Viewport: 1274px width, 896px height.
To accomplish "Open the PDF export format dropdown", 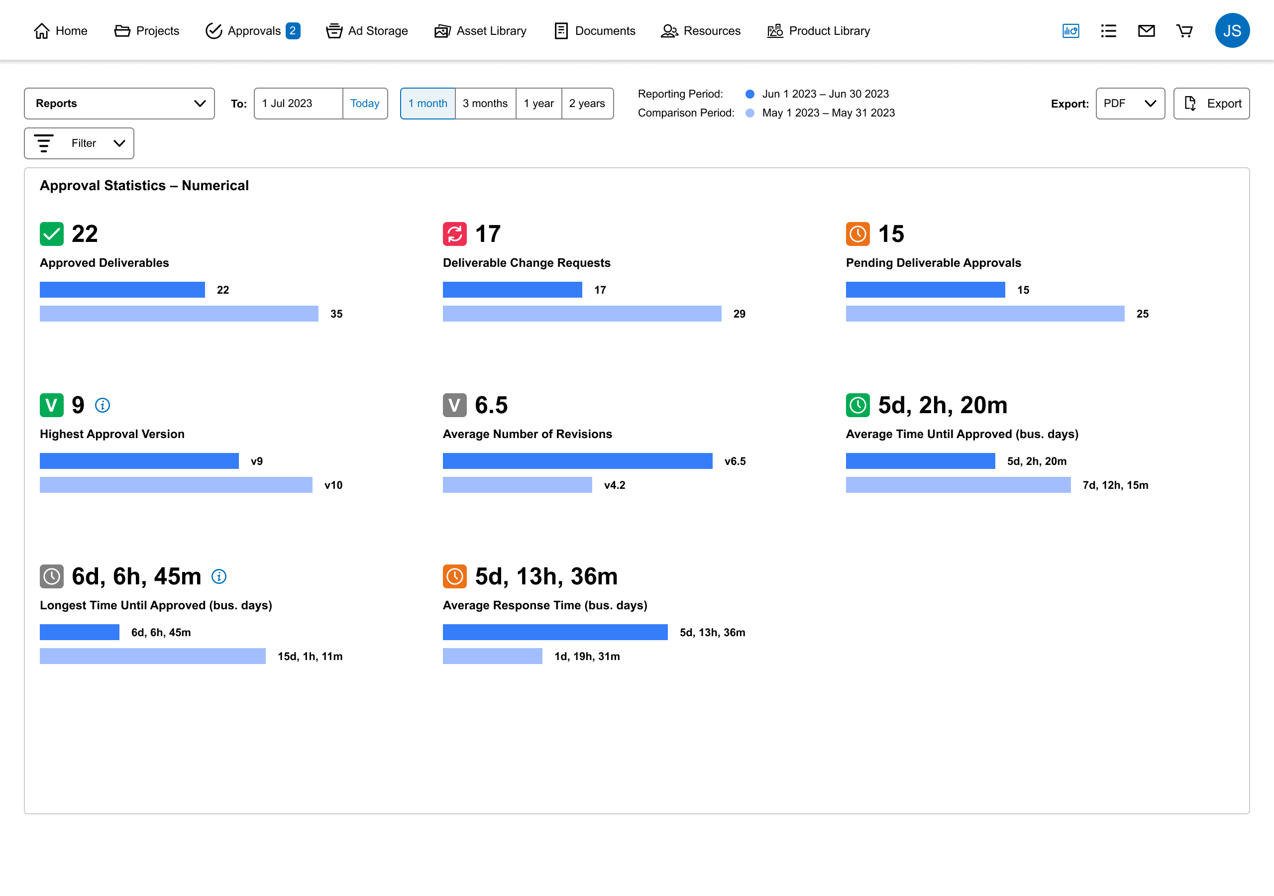I will (x=1130, y=103).
